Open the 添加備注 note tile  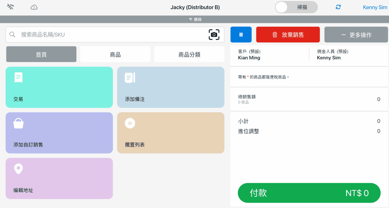coord(170,87)
